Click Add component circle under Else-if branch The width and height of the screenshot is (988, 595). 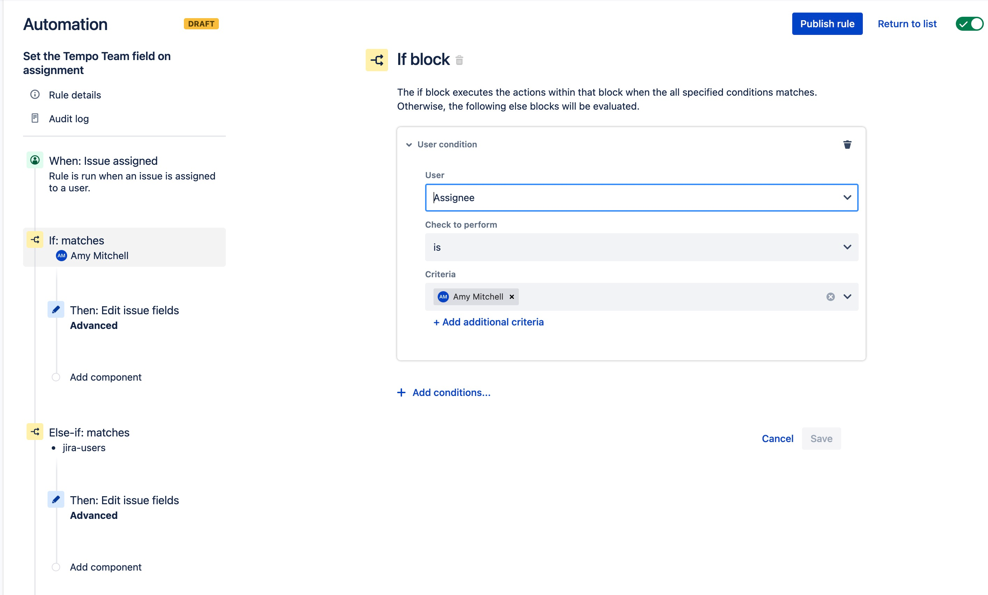[56, 567]
